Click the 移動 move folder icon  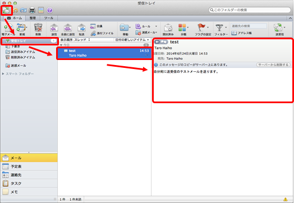click(124, 28)
